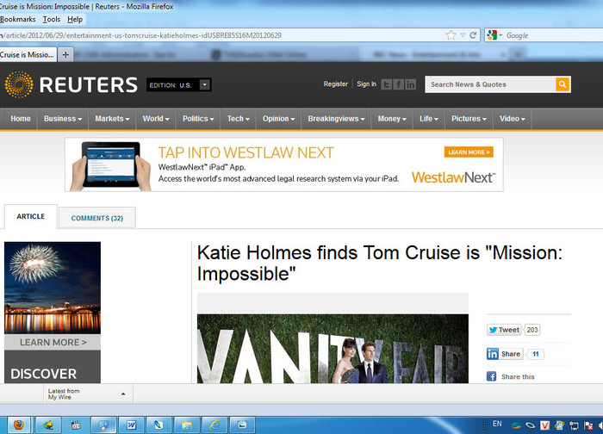Expand the Latest from My Wire panel
Viewport: 603px width, 434px height.
88,394
